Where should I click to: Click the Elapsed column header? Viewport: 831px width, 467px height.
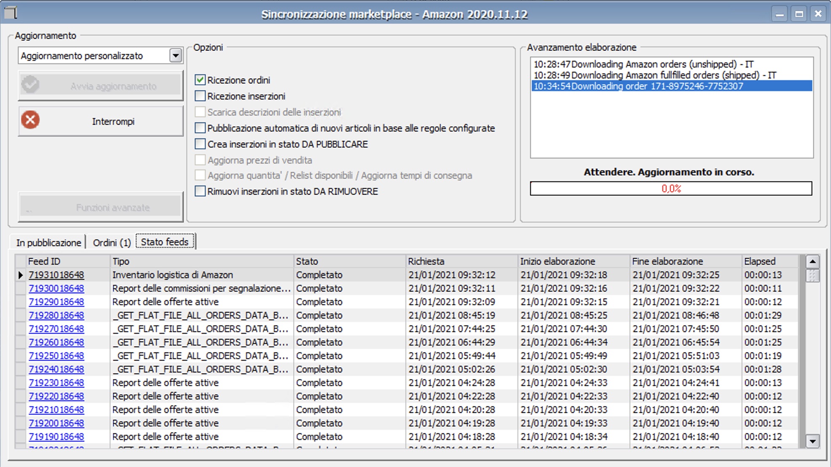pos(770,261)
